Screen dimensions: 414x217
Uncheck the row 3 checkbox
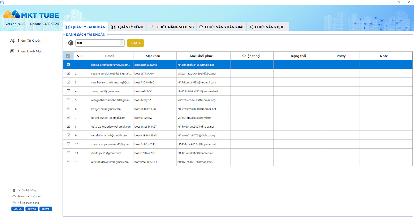(x=69, y=82)
